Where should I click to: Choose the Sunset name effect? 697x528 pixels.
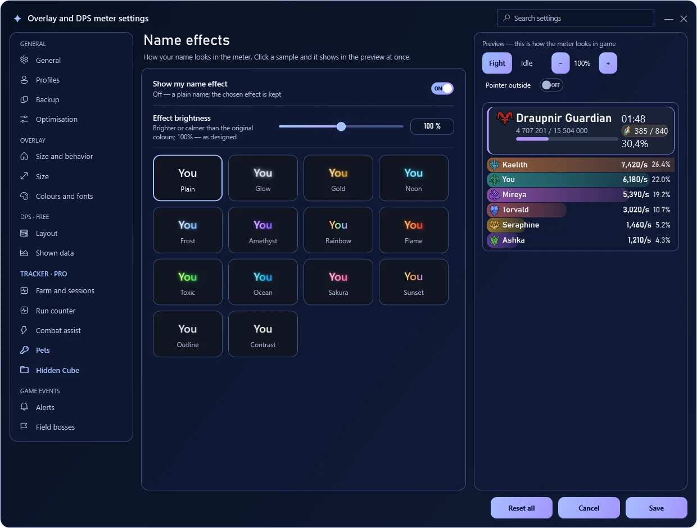[x=414, y=282]
